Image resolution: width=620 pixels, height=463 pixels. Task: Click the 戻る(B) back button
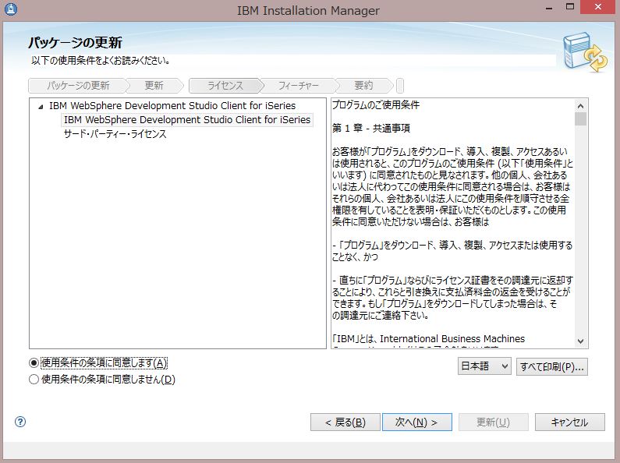coord(345,422)
